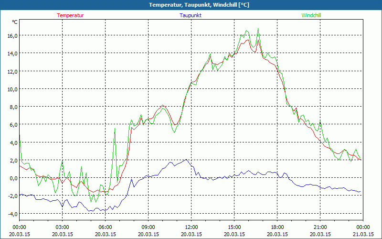Select the 8,0 y-axis value

pyautogui.click(x=13, y=107)
